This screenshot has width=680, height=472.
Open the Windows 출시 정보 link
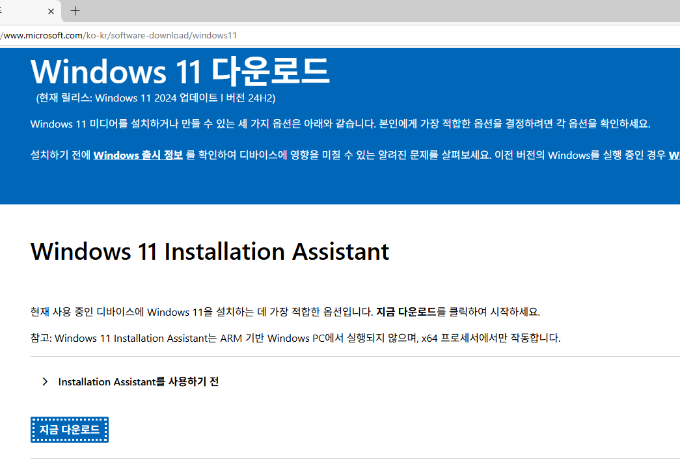point(138,155)
